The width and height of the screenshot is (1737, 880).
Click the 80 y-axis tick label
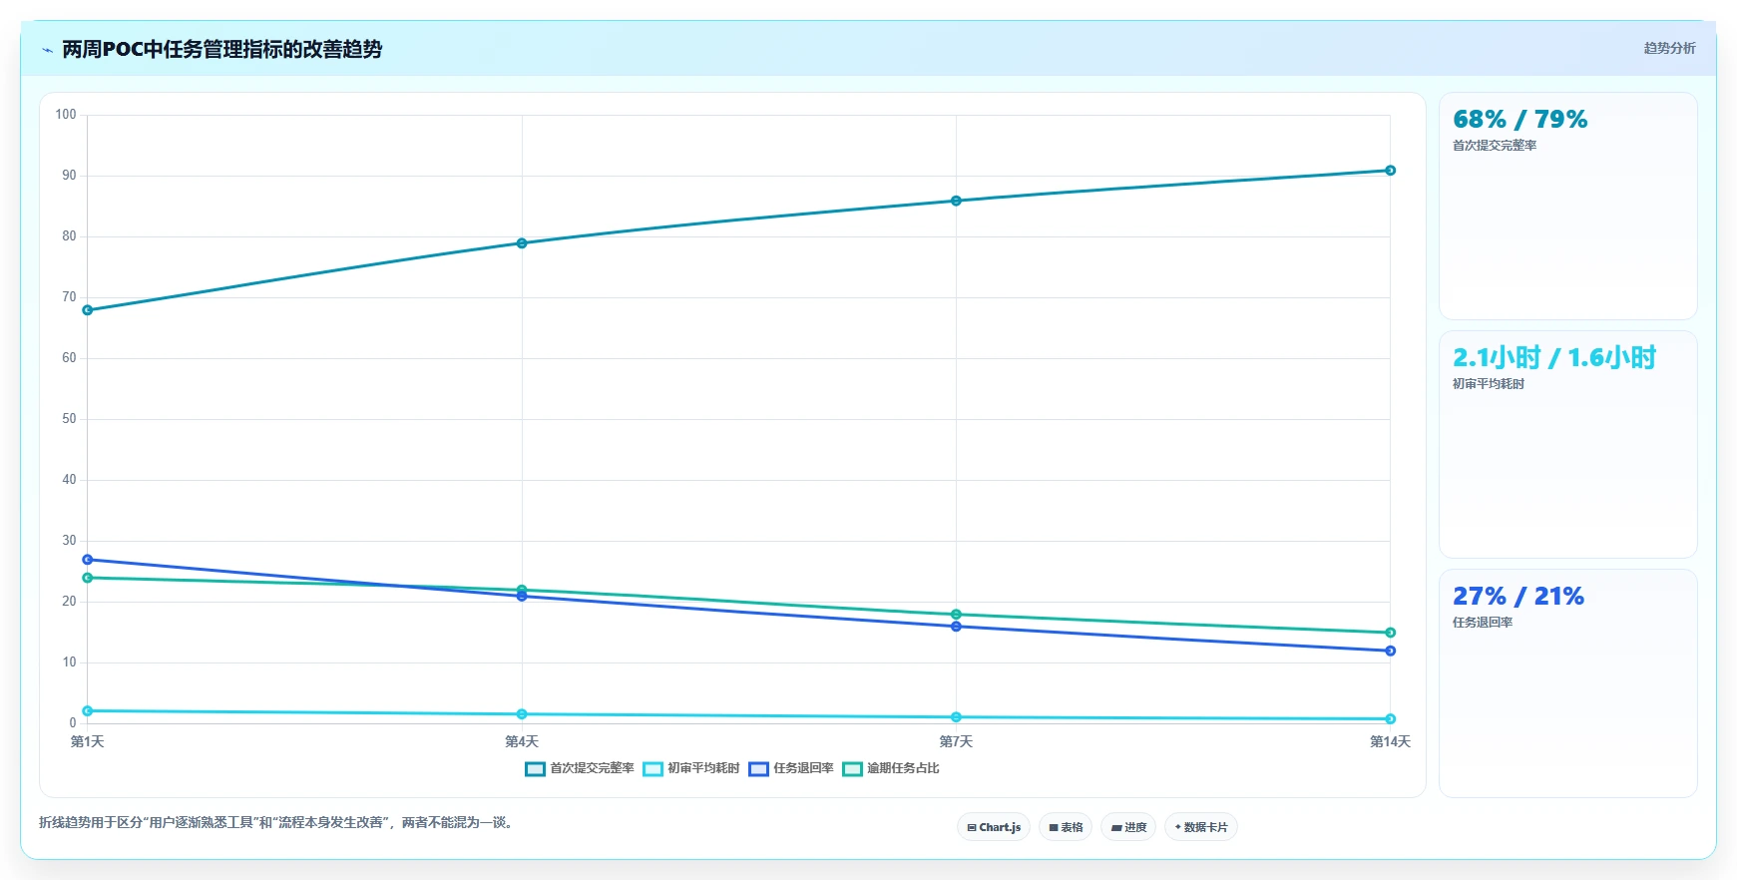(69, 236)
